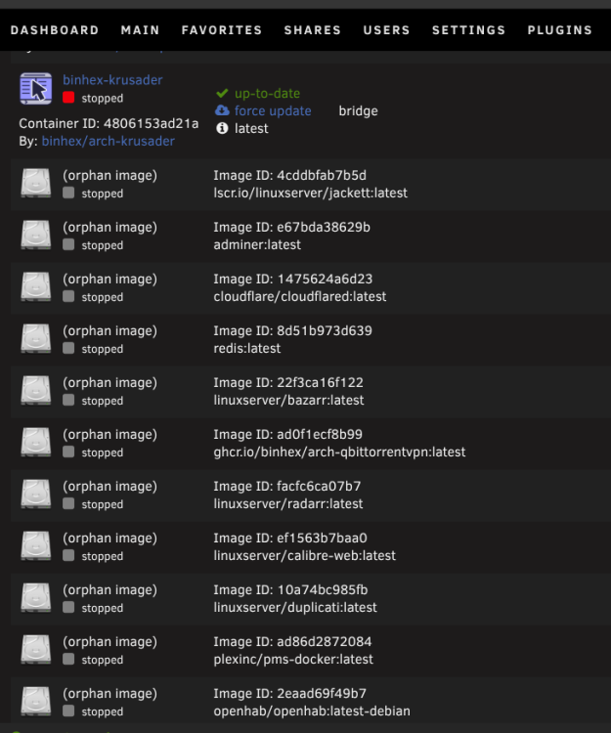The height and width of the screenshot is (733, 611).
Task: Click grey stopped square in duplicati row
Action: coord(68,608)
